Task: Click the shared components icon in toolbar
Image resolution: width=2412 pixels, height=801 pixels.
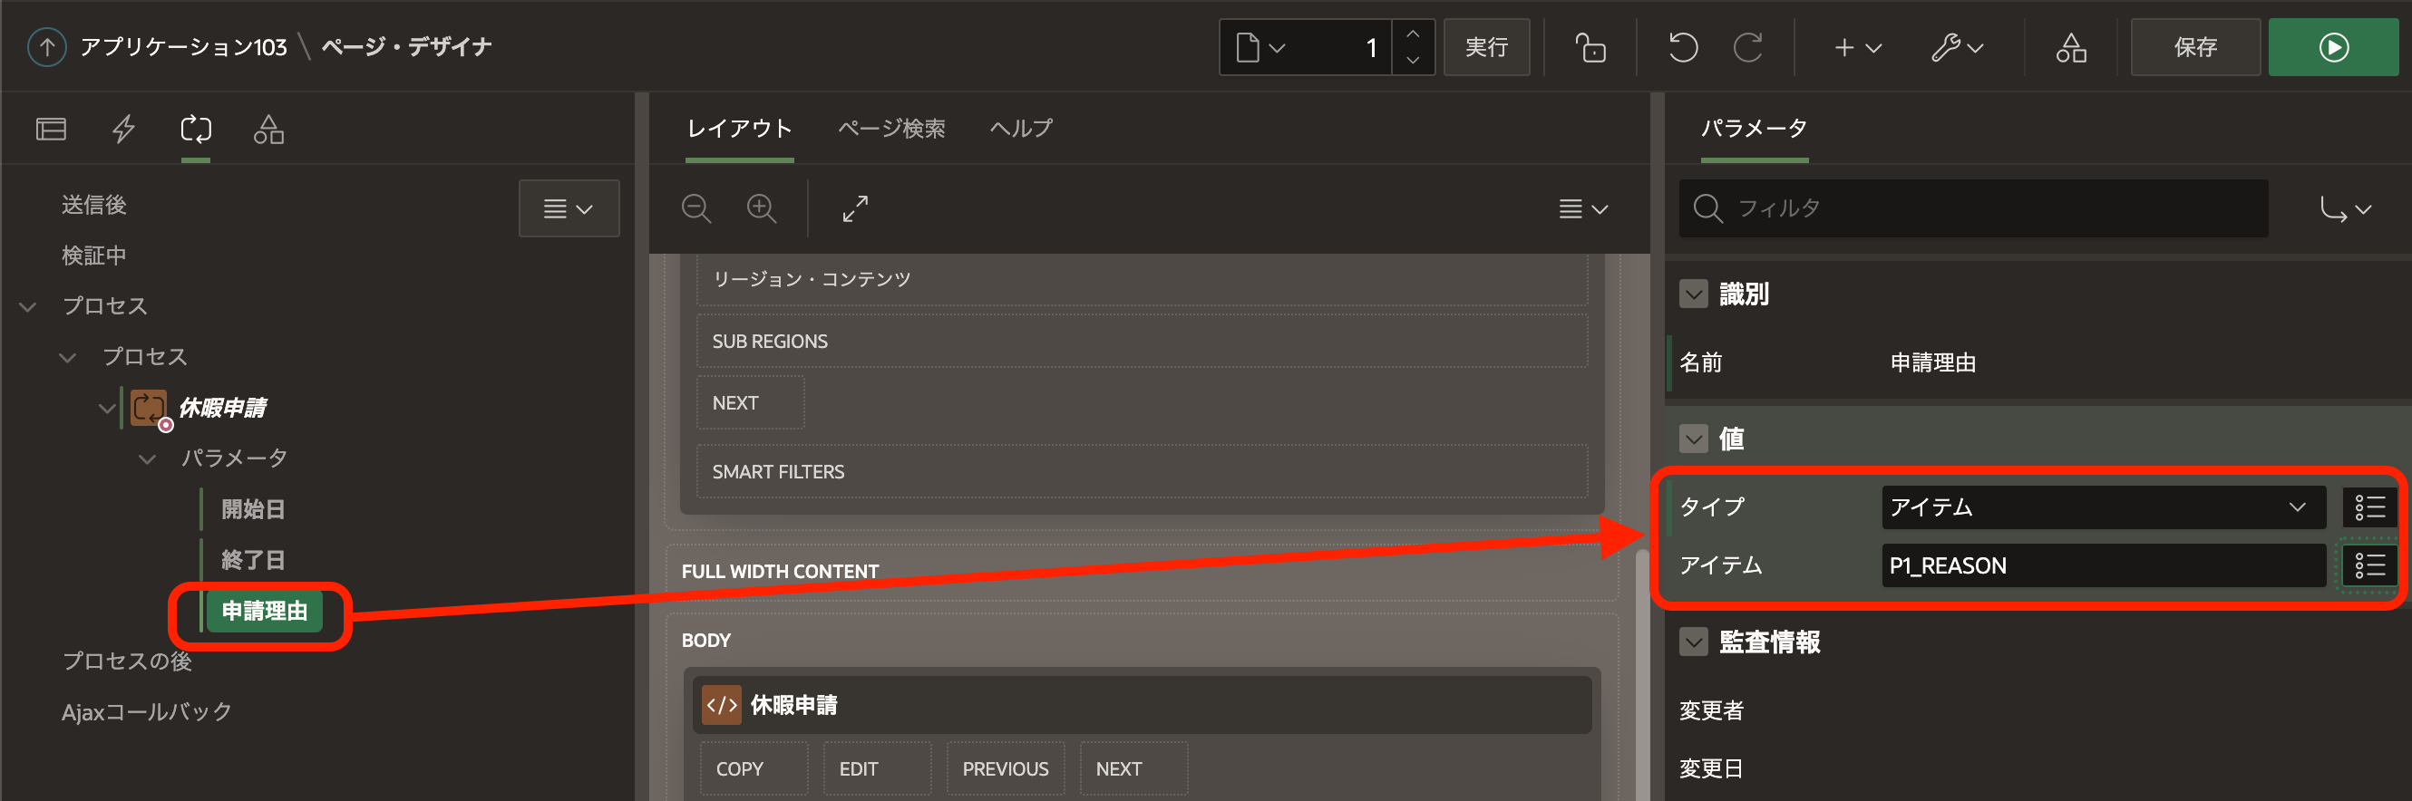Action: pos(2070,47)
